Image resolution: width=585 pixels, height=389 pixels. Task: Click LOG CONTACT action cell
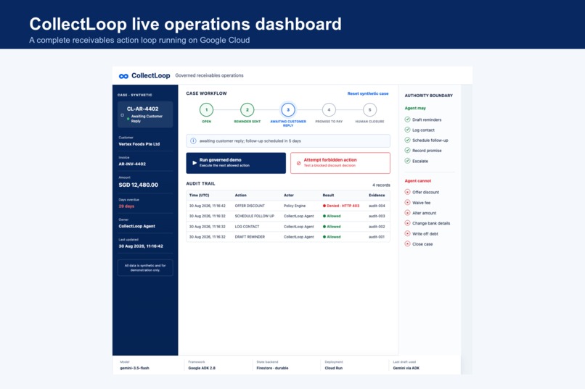pyautogui.click(x=247, y=226)
